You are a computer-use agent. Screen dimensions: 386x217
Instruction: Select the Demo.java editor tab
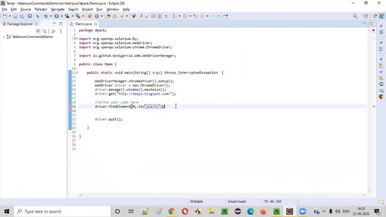(x=83, y=24)
